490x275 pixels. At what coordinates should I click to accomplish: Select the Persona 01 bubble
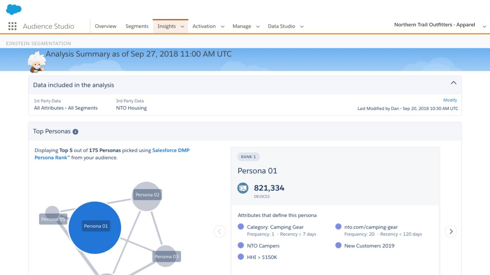tap(95, 228)
